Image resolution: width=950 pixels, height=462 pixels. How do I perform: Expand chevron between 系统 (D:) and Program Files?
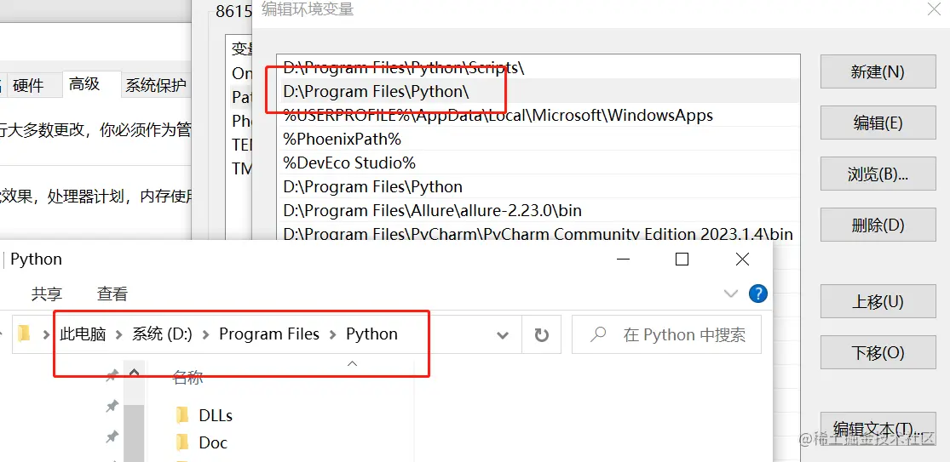point(205,334)
